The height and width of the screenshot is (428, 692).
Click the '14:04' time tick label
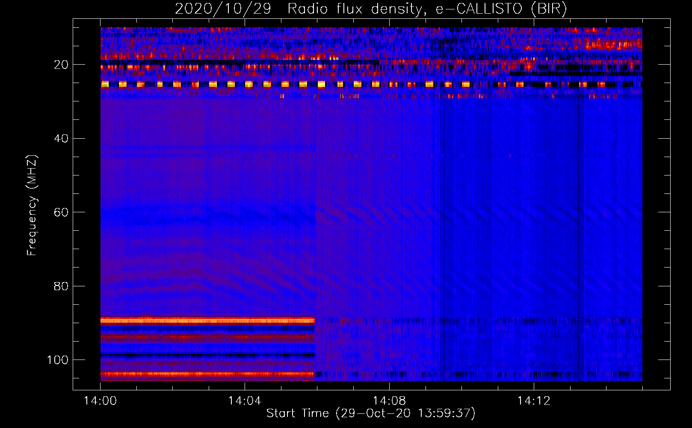pos(245,401)
